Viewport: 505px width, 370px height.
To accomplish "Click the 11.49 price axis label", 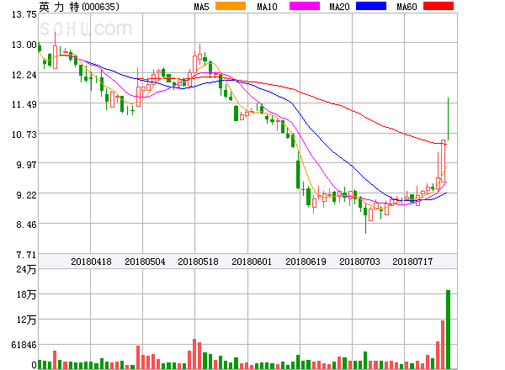I will (x=24, y=104).
